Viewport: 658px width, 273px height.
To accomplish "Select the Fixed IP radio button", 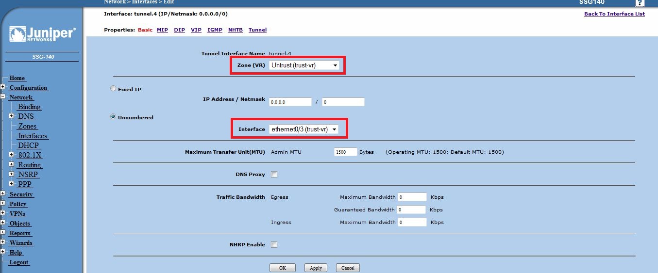I will tap(114, 89).
